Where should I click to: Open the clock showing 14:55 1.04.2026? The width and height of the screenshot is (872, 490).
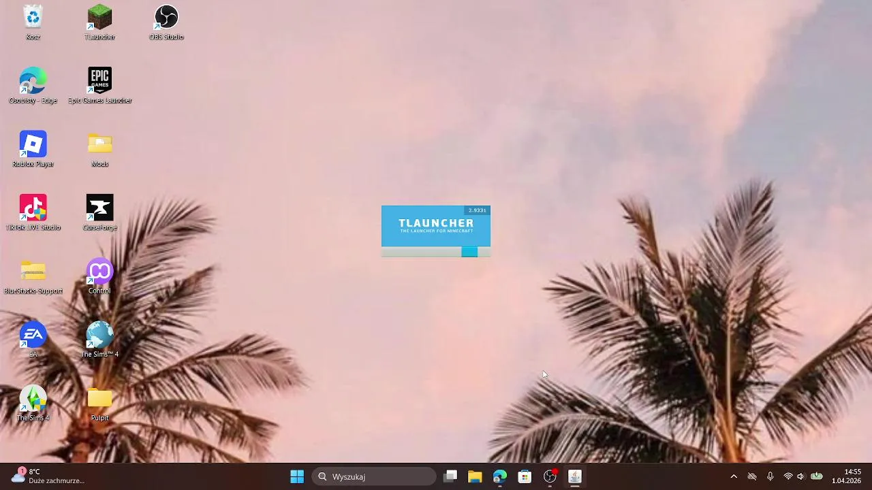[847, 476]
